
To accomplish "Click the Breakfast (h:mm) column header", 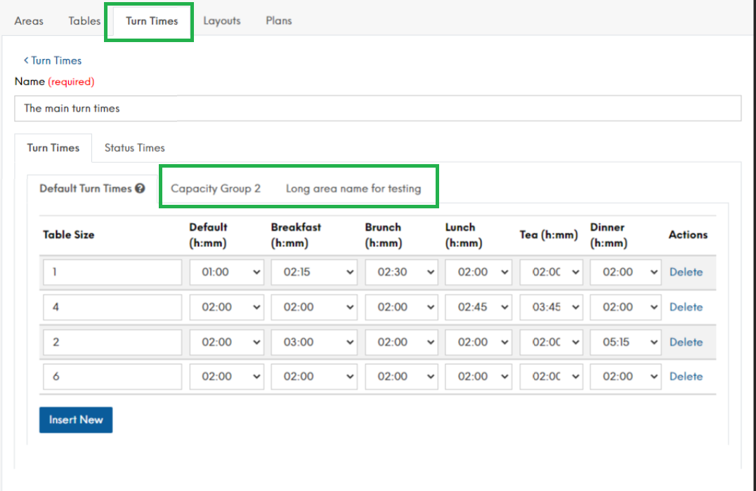I will (x=296, y=235).
